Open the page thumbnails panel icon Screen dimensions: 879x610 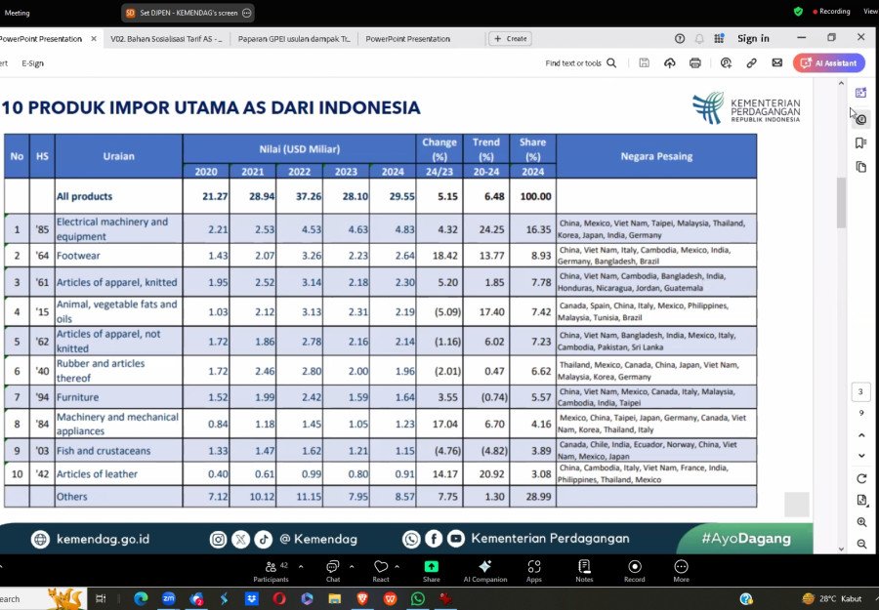click(x=861, y=167)
